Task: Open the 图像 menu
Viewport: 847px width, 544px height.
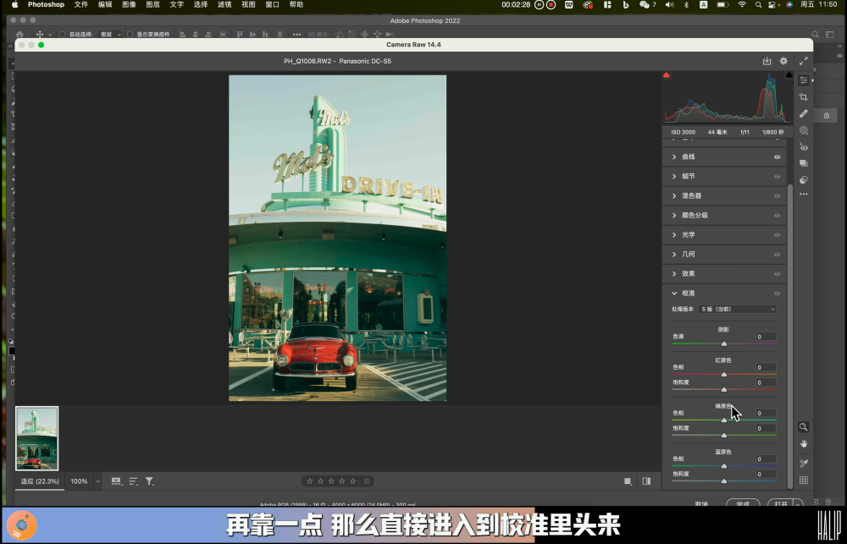Action: [x=129, y=4]
